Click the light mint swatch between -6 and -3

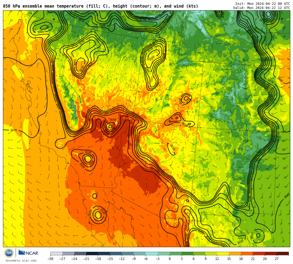152,253
